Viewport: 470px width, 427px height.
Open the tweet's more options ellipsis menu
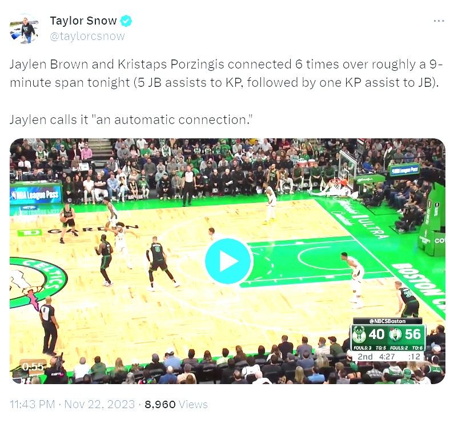click(439, 21)
